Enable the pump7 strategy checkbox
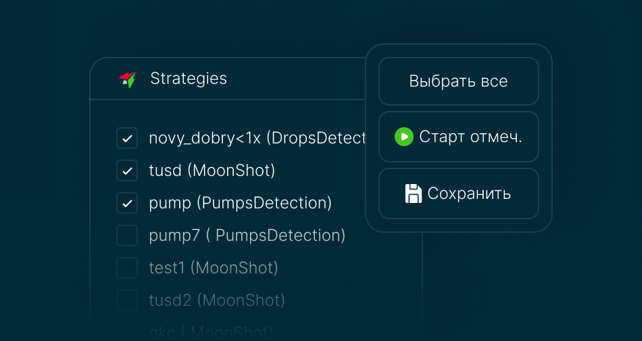 [x=127, y=235]
